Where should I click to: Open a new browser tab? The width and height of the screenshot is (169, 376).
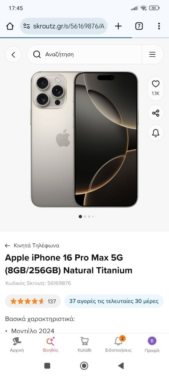[x=118, y=26]
